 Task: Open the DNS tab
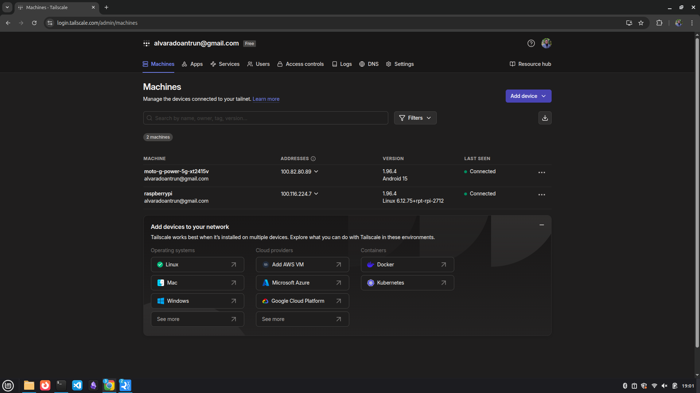[x=369, y=64]
